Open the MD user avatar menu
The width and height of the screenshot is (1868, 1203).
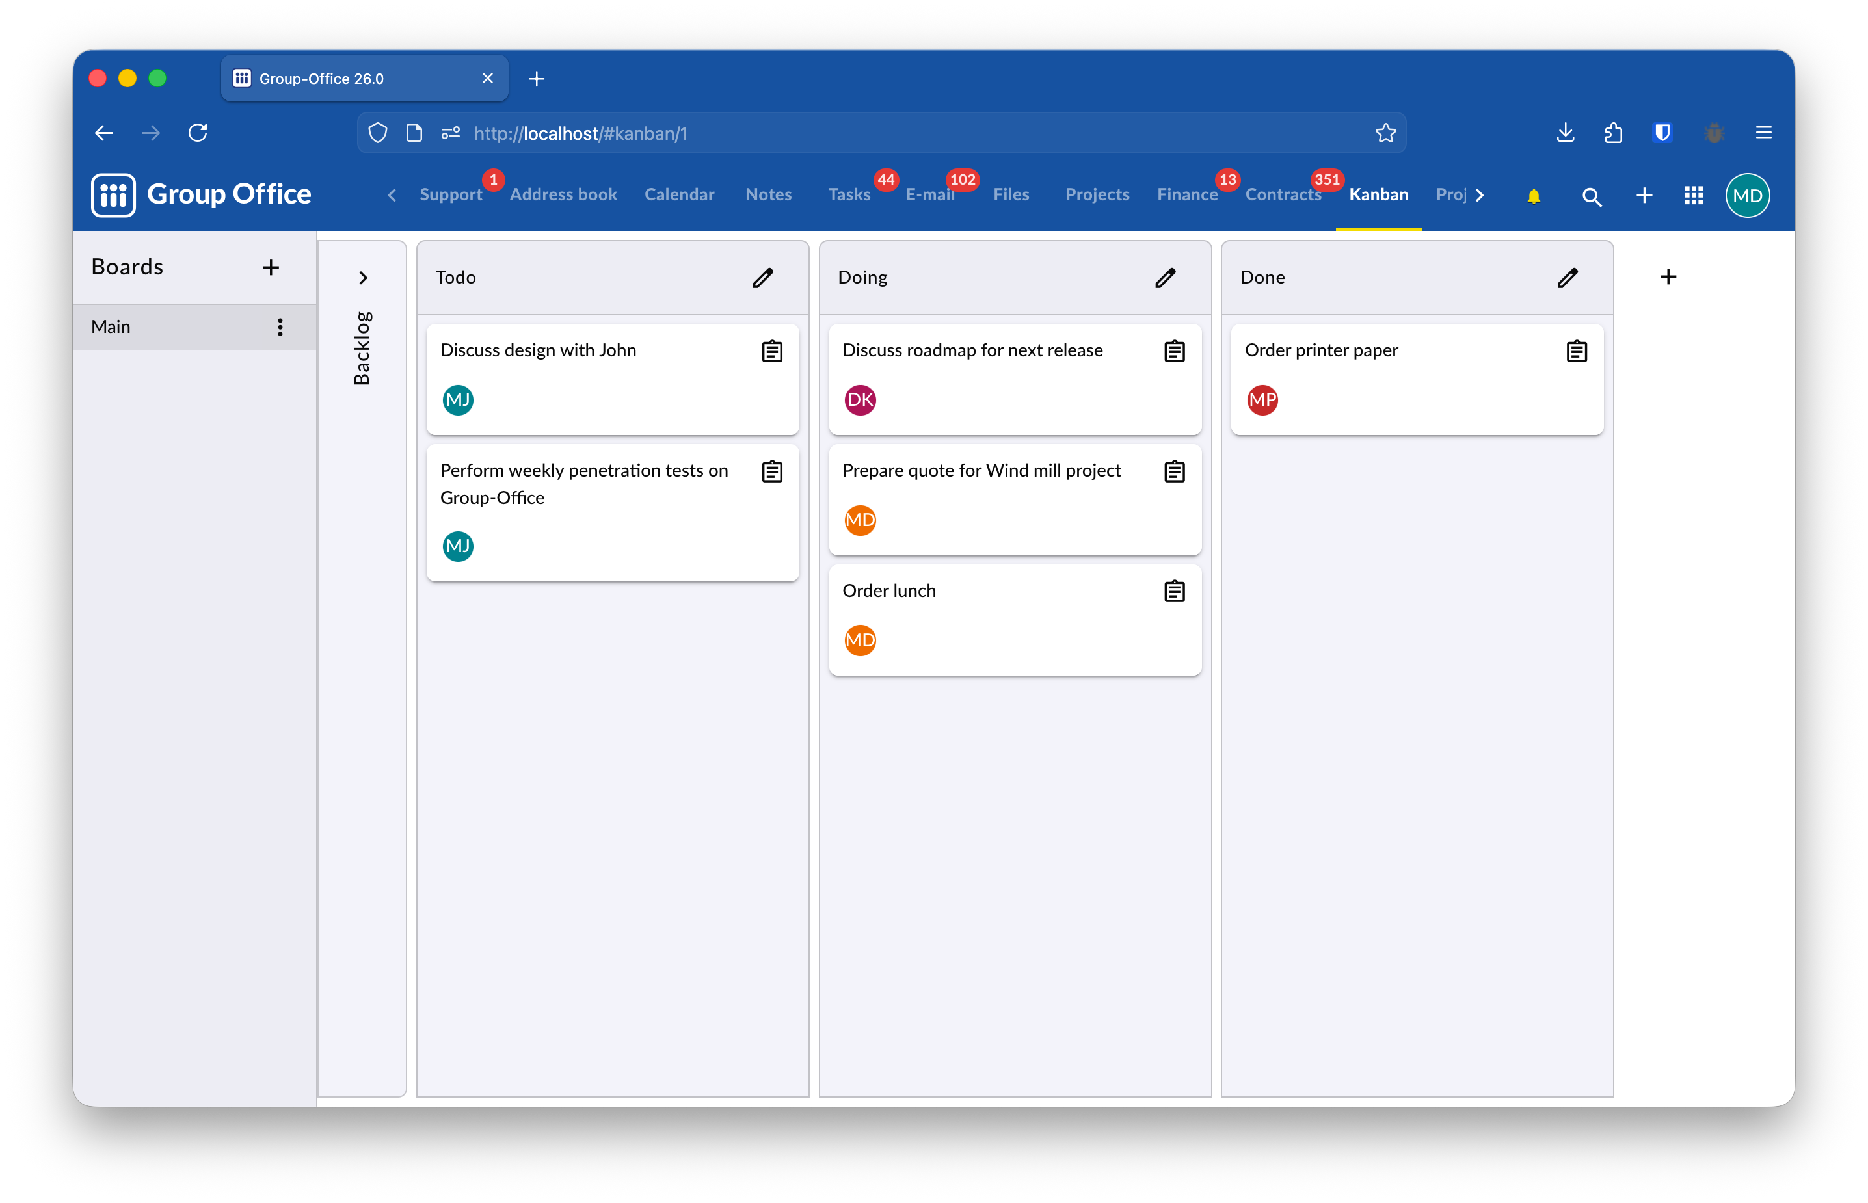[1748, 195]
